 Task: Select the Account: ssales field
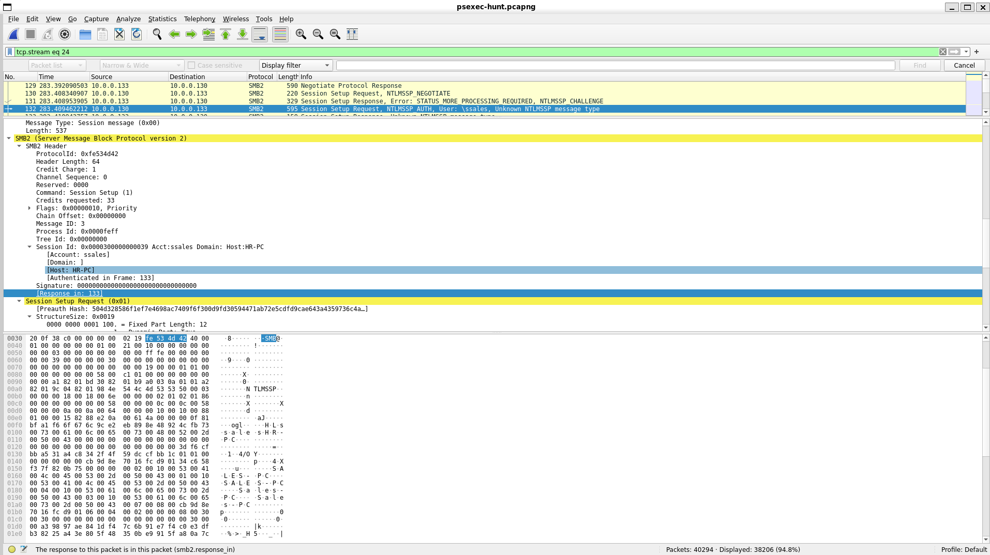(78, 255)
